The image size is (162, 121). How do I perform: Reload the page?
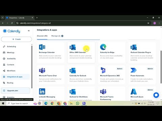12,23
